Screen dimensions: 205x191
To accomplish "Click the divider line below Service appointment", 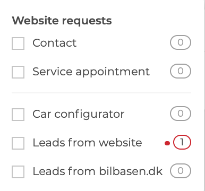I will tap(101, 93).
